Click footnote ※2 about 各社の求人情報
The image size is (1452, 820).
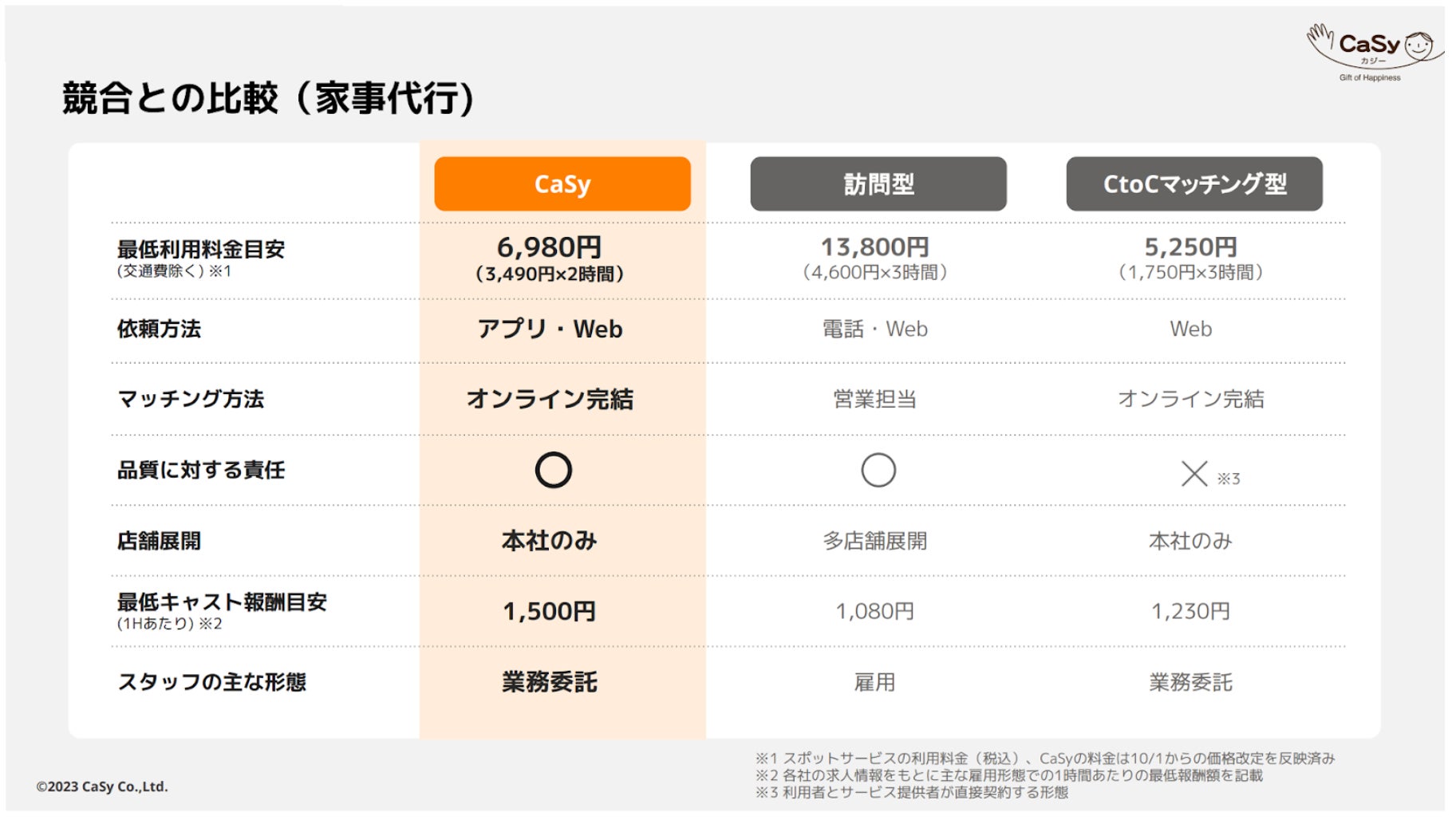coord(1009,775)
